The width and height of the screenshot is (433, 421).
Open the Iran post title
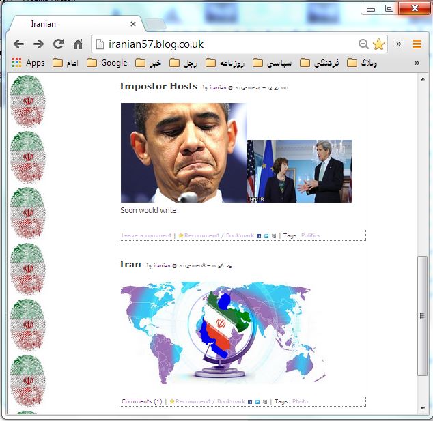coord(130,264)
